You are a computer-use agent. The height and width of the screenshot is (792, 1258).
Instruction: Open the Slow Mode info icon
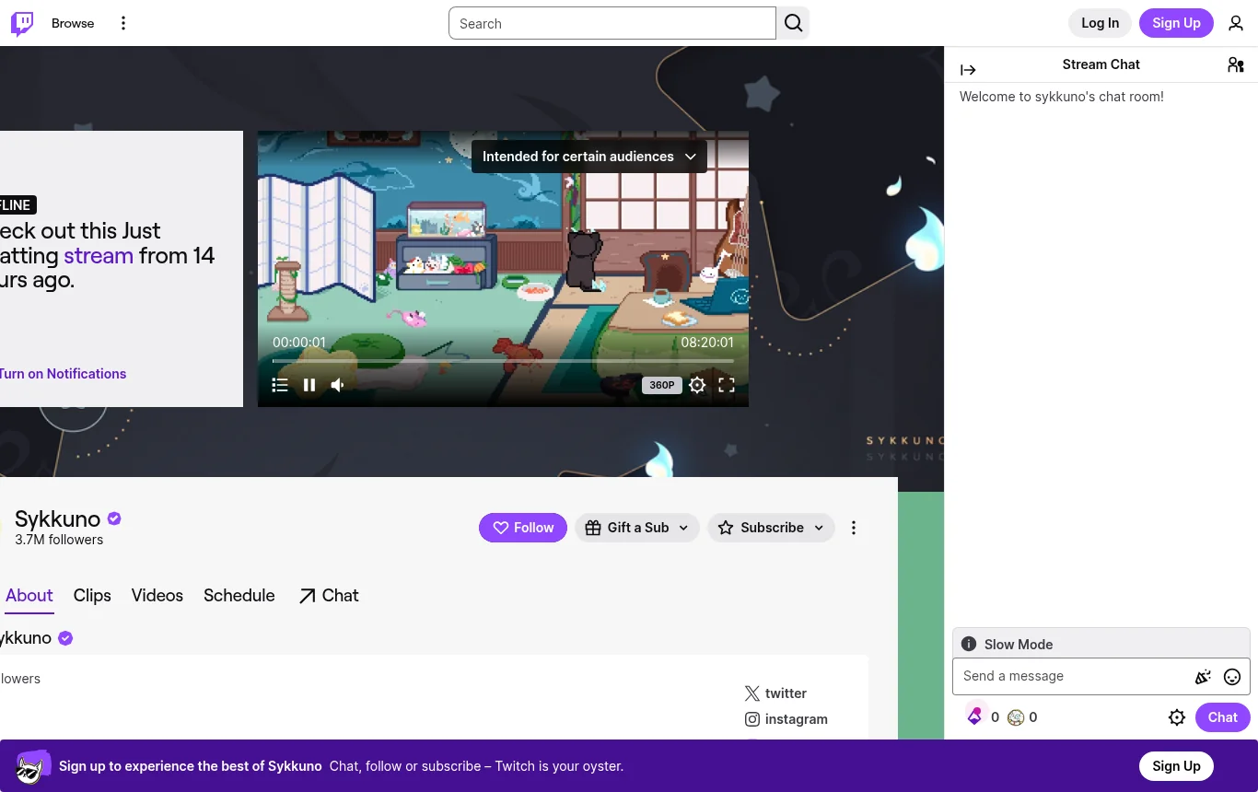(x=969, y=645)
